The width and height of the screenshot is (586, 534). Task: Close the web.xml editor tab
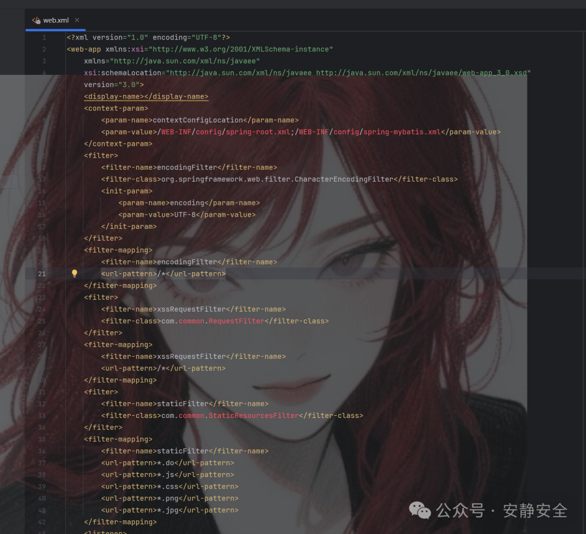click(x=78, y=21)
